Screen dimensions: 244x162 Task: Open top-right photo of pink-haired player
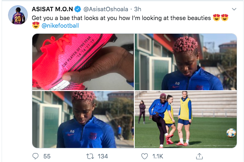coord(186,62)
